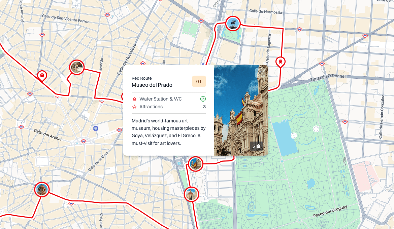Click the Madrid's world-famous art museum description
394x229 pixels.
169,132
